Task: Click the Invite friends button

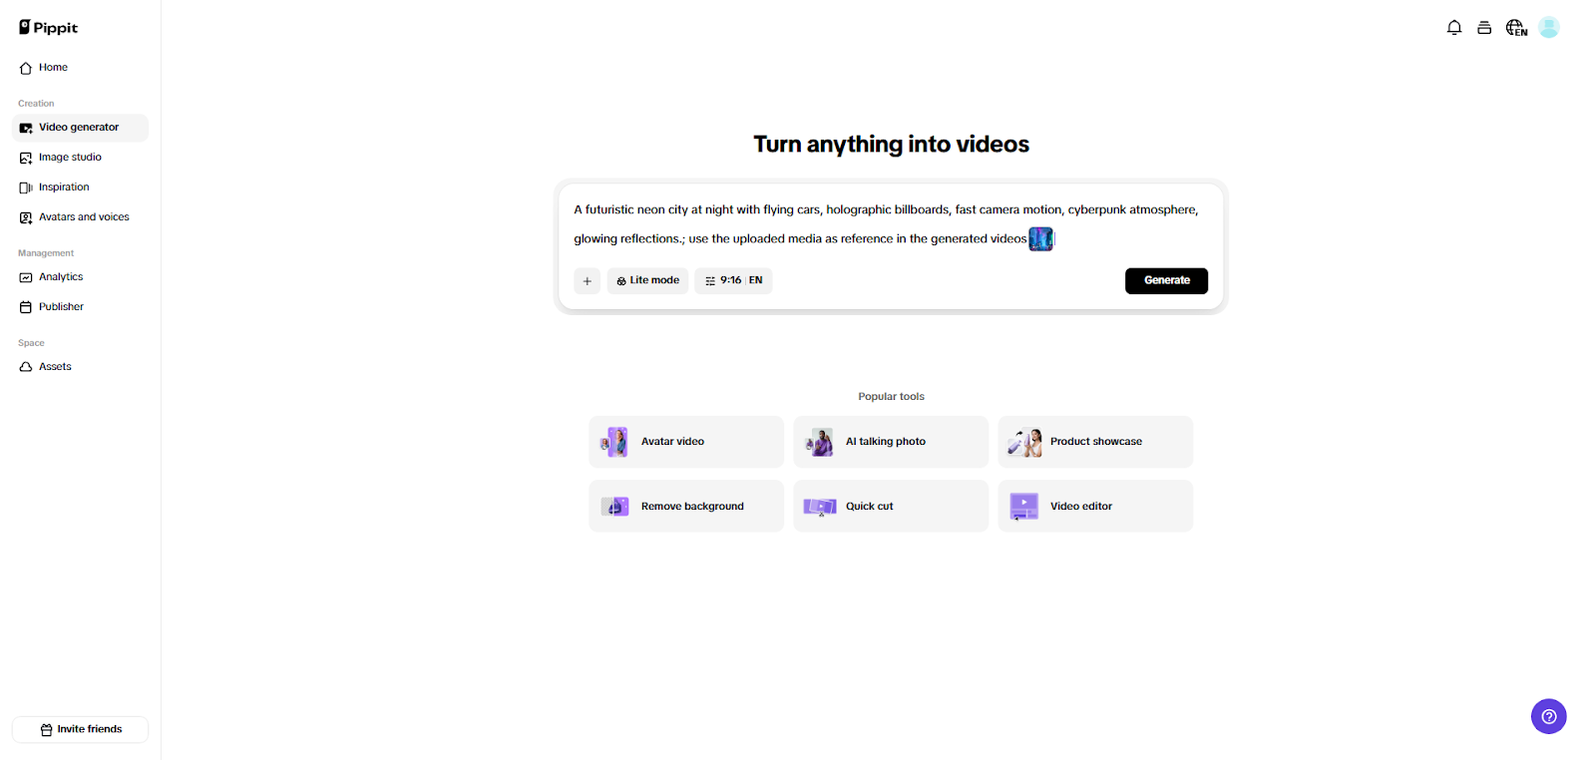Action: (x=80, y=729)
